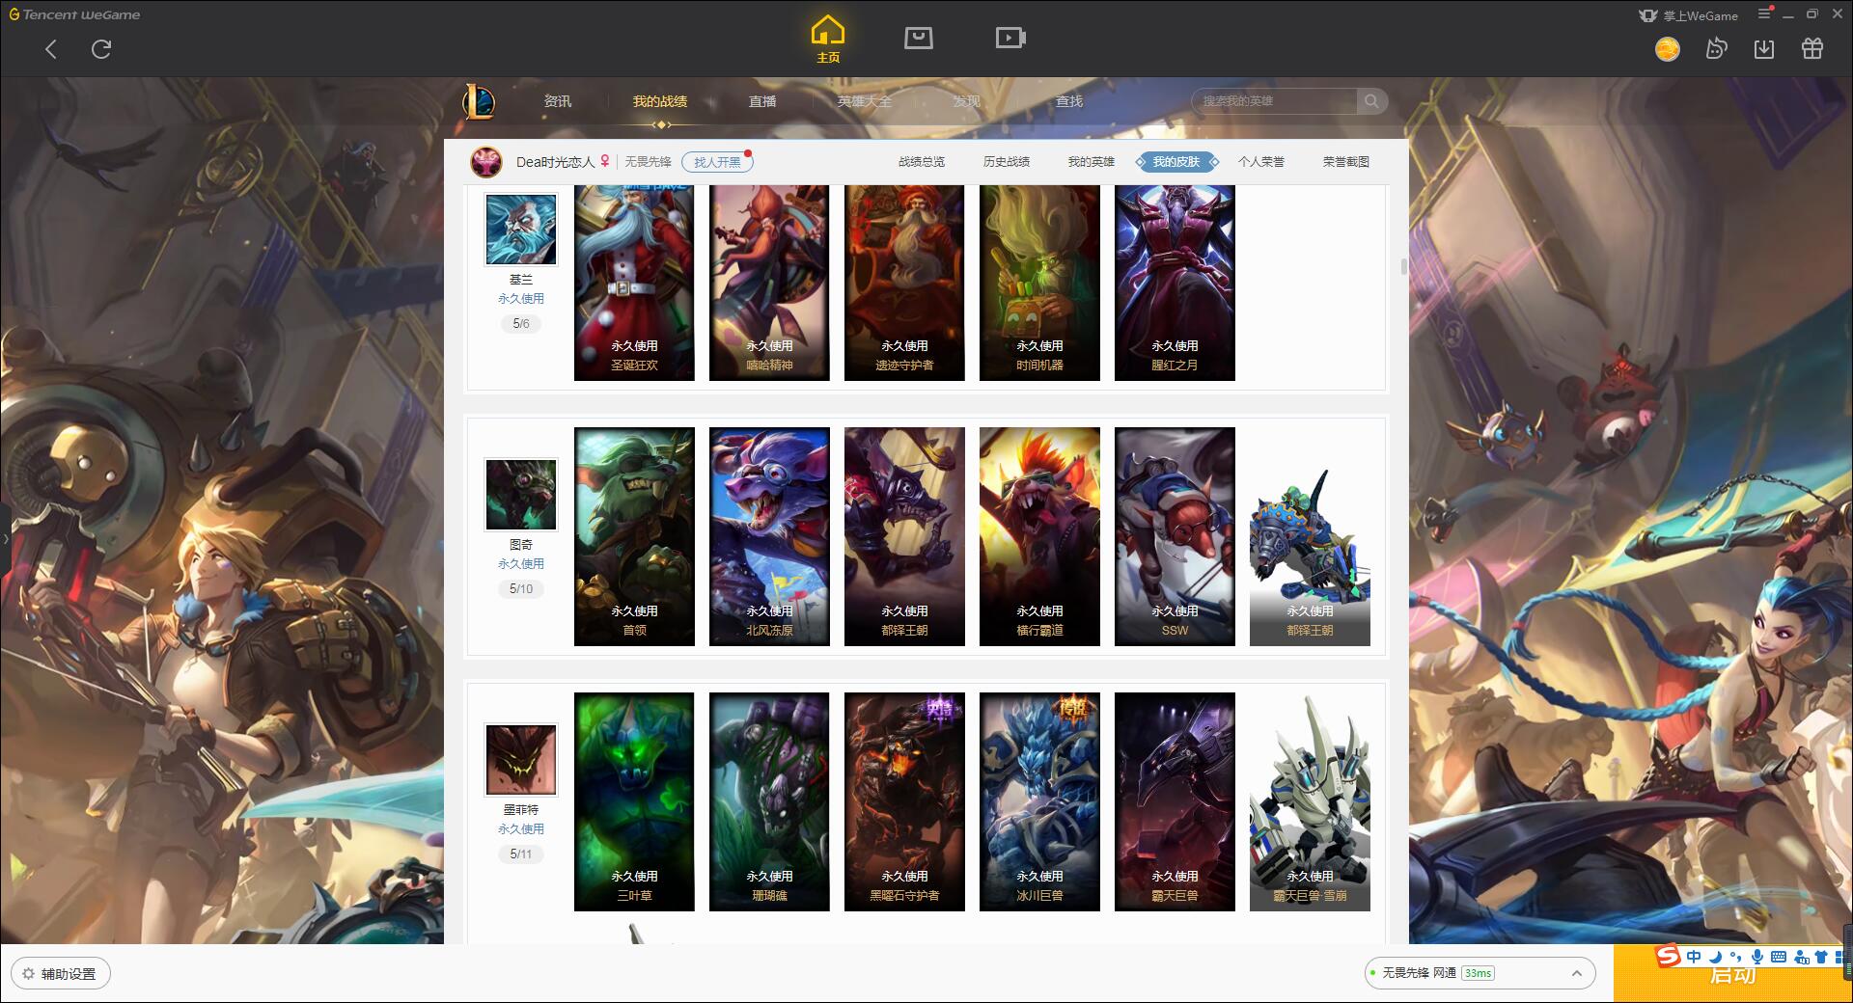Select the 我的皮肤 sub-tab

[x=1176, y=162]
